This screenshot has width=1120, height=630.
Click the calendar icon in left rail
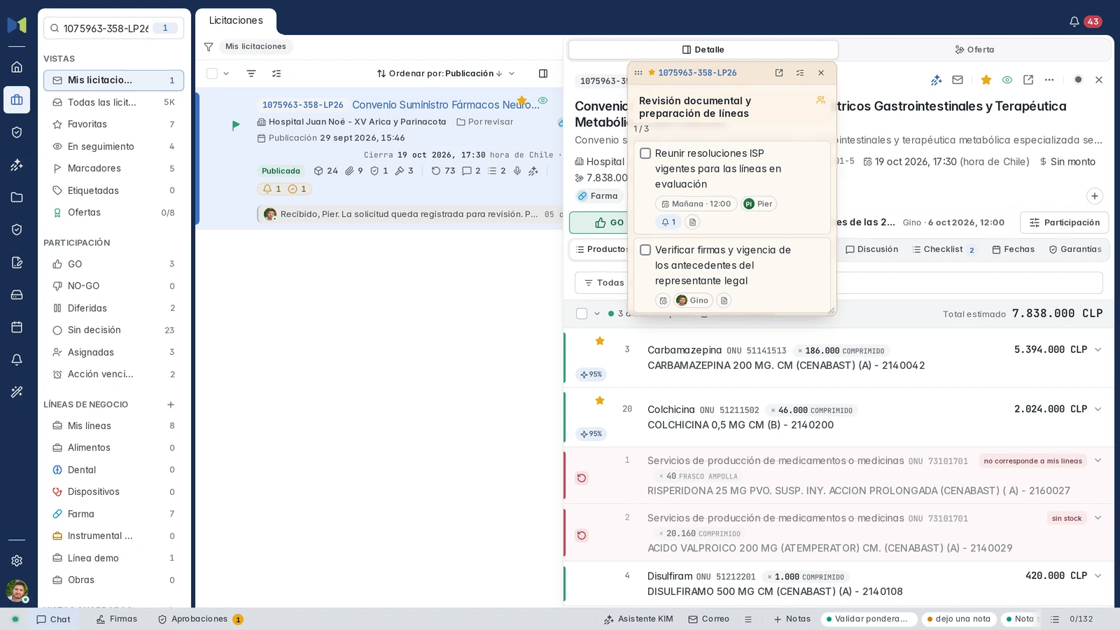point(17,327)
